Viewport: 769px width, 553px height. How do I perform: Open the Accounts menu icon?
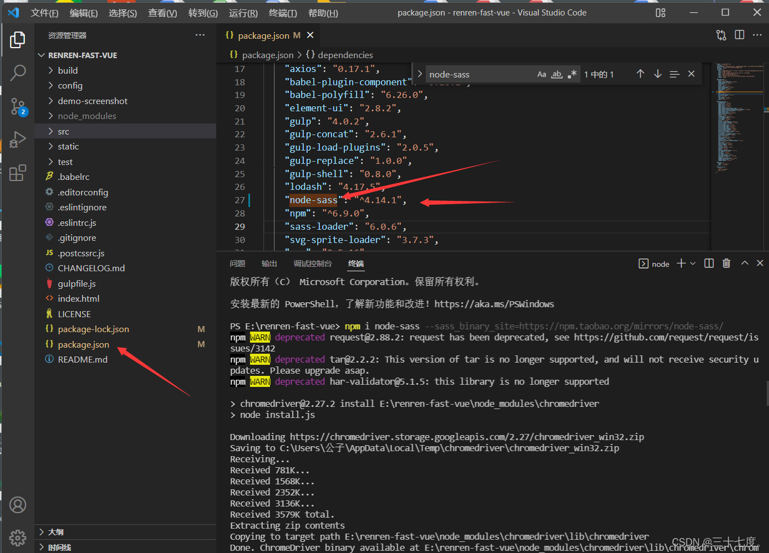click(18, 505)
